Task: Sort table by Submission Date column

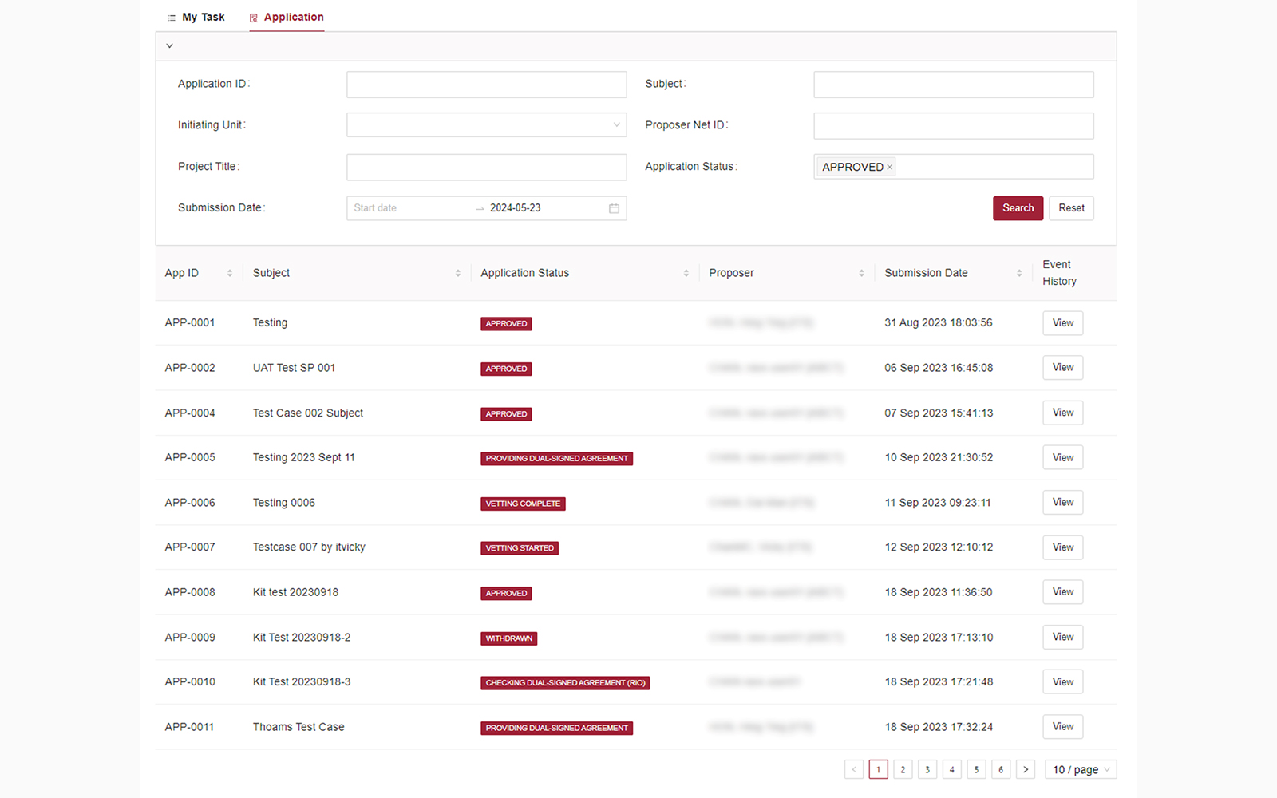Action: click(x=1019, y=273)
